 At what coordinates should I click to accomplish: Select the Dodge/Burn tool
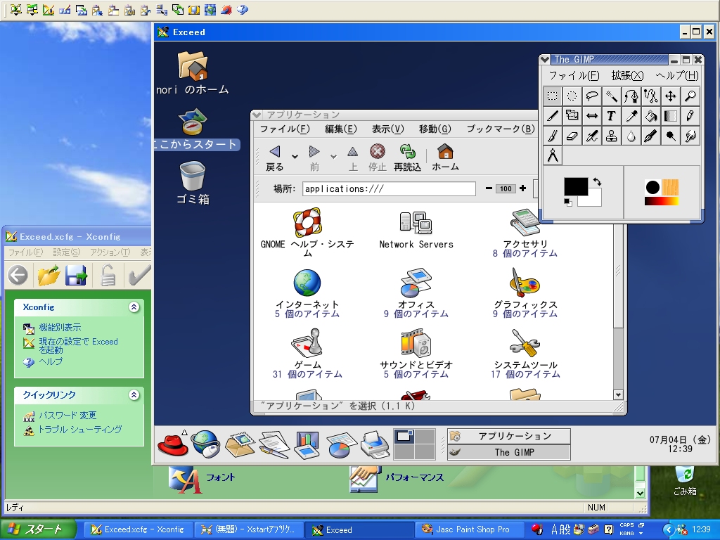[x=671, y=136]
